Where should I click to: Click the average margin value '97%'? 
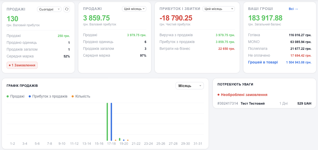click(x=143, y=56)
